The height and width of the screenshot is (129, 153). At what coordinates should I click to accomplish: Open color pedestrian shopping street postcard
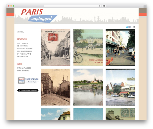[120, 48]
